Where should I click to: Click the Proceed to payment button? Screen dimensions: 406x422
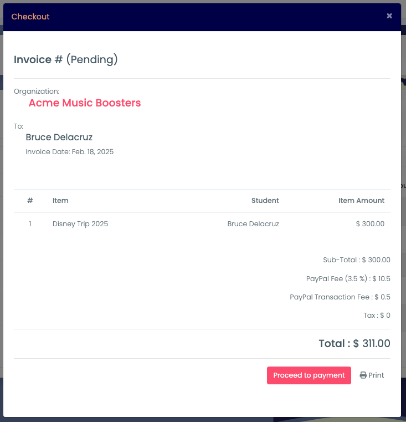(309, 375)
